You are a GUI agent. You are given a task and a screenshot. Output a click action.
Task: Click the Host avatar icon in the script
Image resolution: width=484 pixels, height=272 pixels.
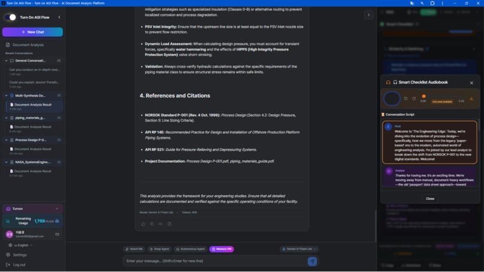coord(389,127)
